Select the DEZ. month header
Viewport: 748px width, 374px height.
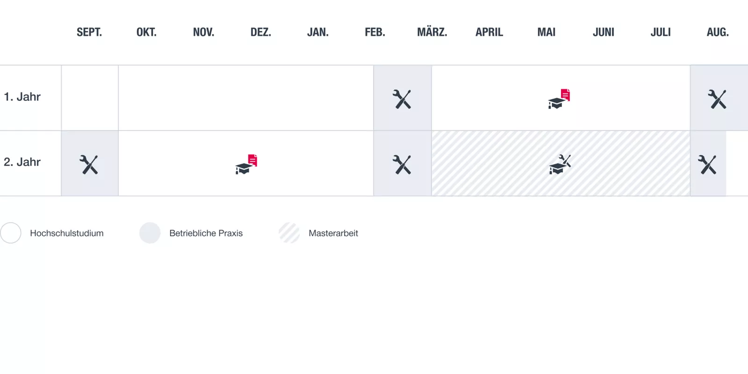coord(261,32)
